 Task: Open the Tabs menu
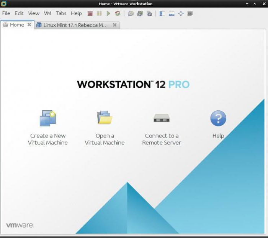pos(61,13)
